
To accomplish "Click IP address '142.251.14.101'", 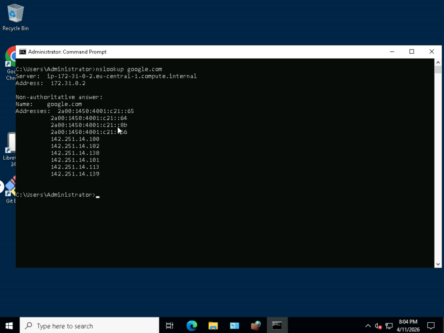I will [x=75, y=160].
